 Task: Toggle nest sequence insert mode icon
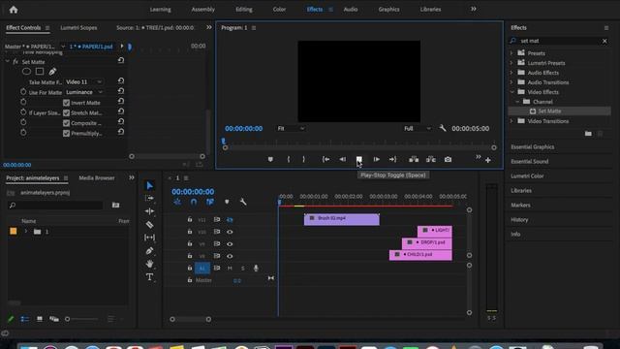pyautogui.click(x=177, y=202)
